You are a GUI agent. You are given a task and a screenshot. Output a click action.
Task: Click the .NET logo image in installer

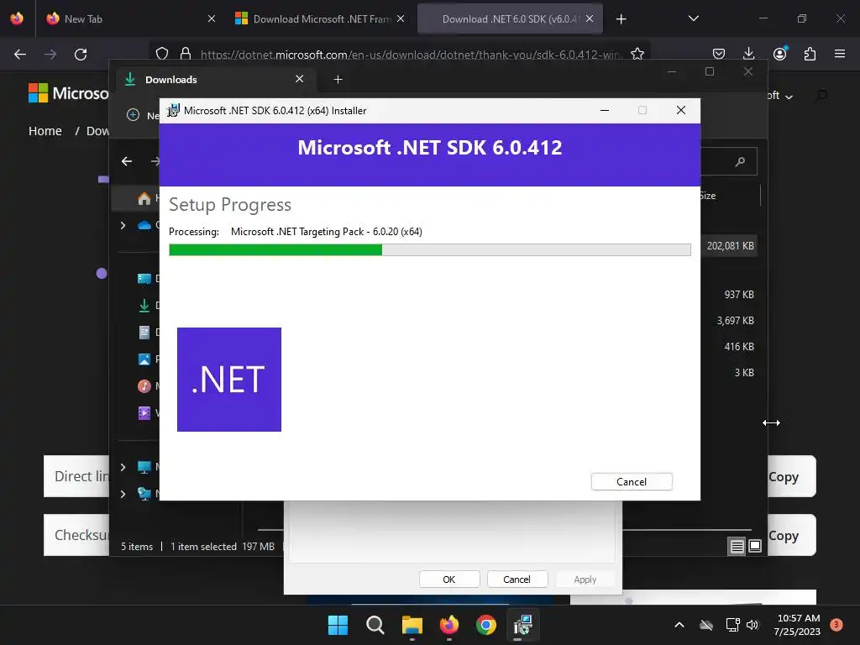pos(229,380)
